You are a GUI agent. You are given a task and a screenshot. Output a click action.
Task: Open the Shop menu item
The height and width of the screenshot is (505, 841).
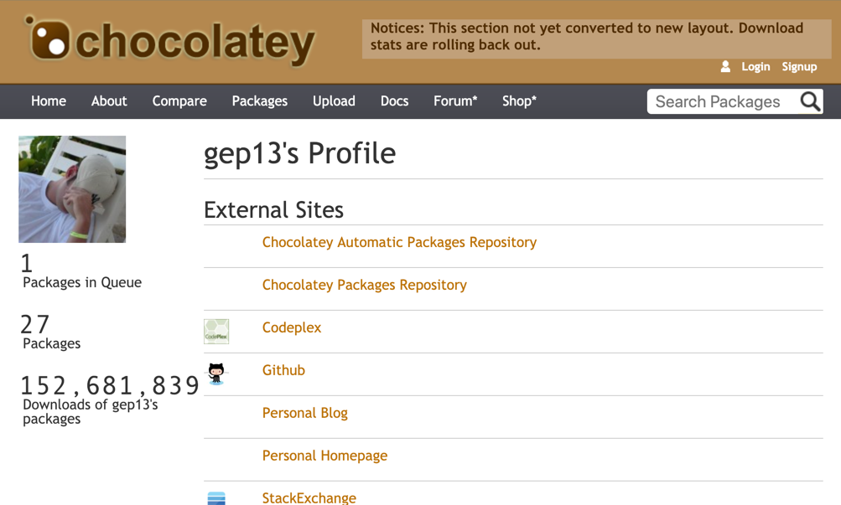pos(519,100)
